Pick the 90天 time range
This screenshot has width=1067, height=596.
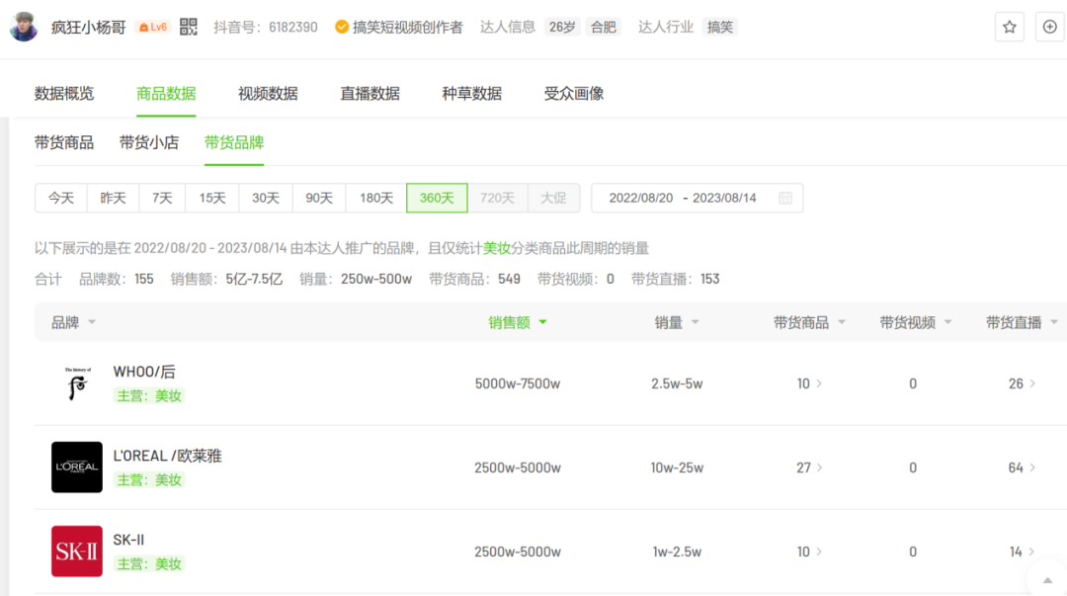pos(319,199)
